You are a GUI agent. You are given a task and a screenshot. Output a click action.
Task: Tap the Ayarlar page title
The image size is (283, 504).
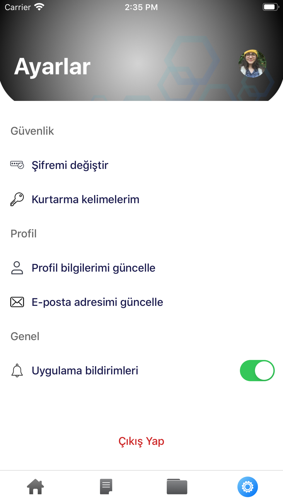[52, 67]
